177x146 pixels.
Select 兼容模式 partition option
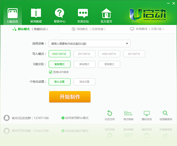click(84, 64)
